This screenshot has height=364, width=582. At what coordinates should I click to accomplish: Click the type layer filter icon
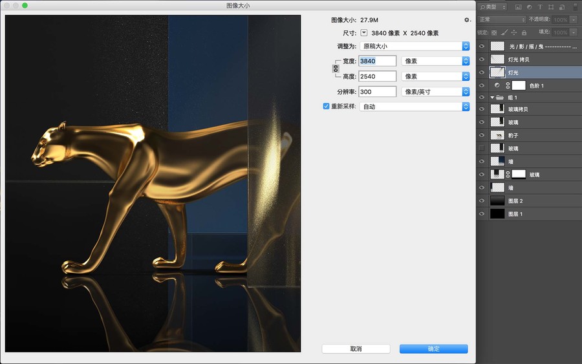540,7
